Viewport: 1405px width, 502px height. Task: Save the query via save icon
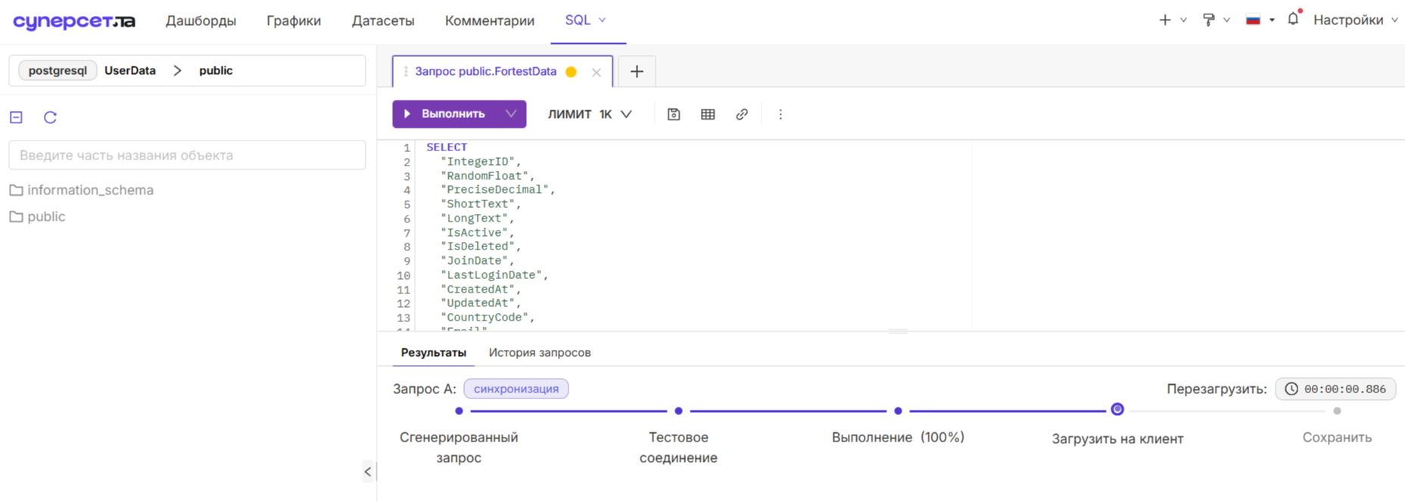tap(674, 114)
